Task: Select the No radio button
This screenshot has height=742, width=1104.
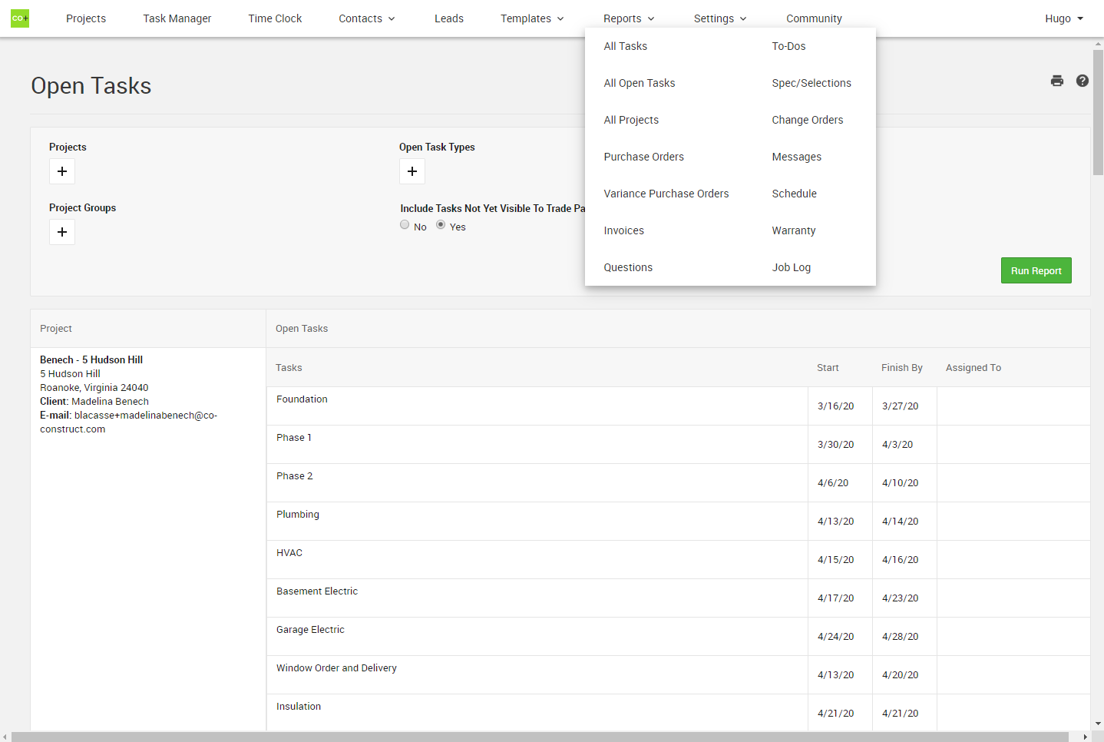Action: tap(405, 224)
